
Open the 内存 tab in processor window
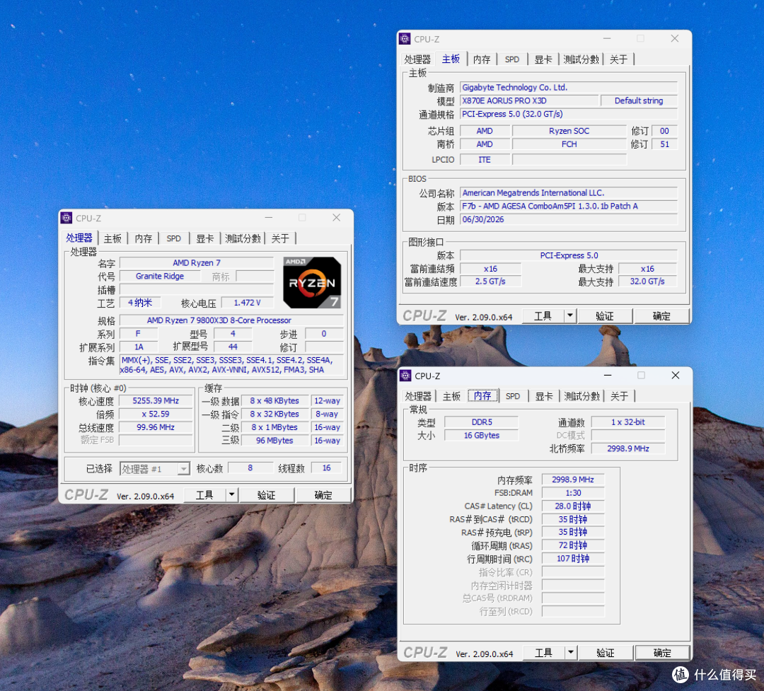click(143, 238)
